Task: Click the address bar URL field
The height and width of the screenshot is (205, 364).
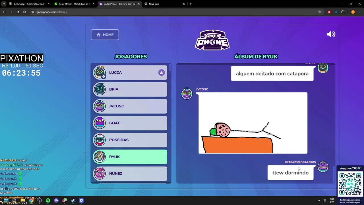Action: coord(173,12)
